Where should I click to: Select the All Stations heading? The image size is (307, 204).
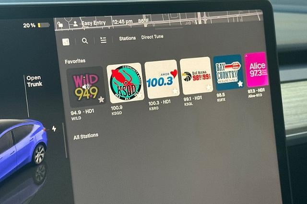click(86, 136)
